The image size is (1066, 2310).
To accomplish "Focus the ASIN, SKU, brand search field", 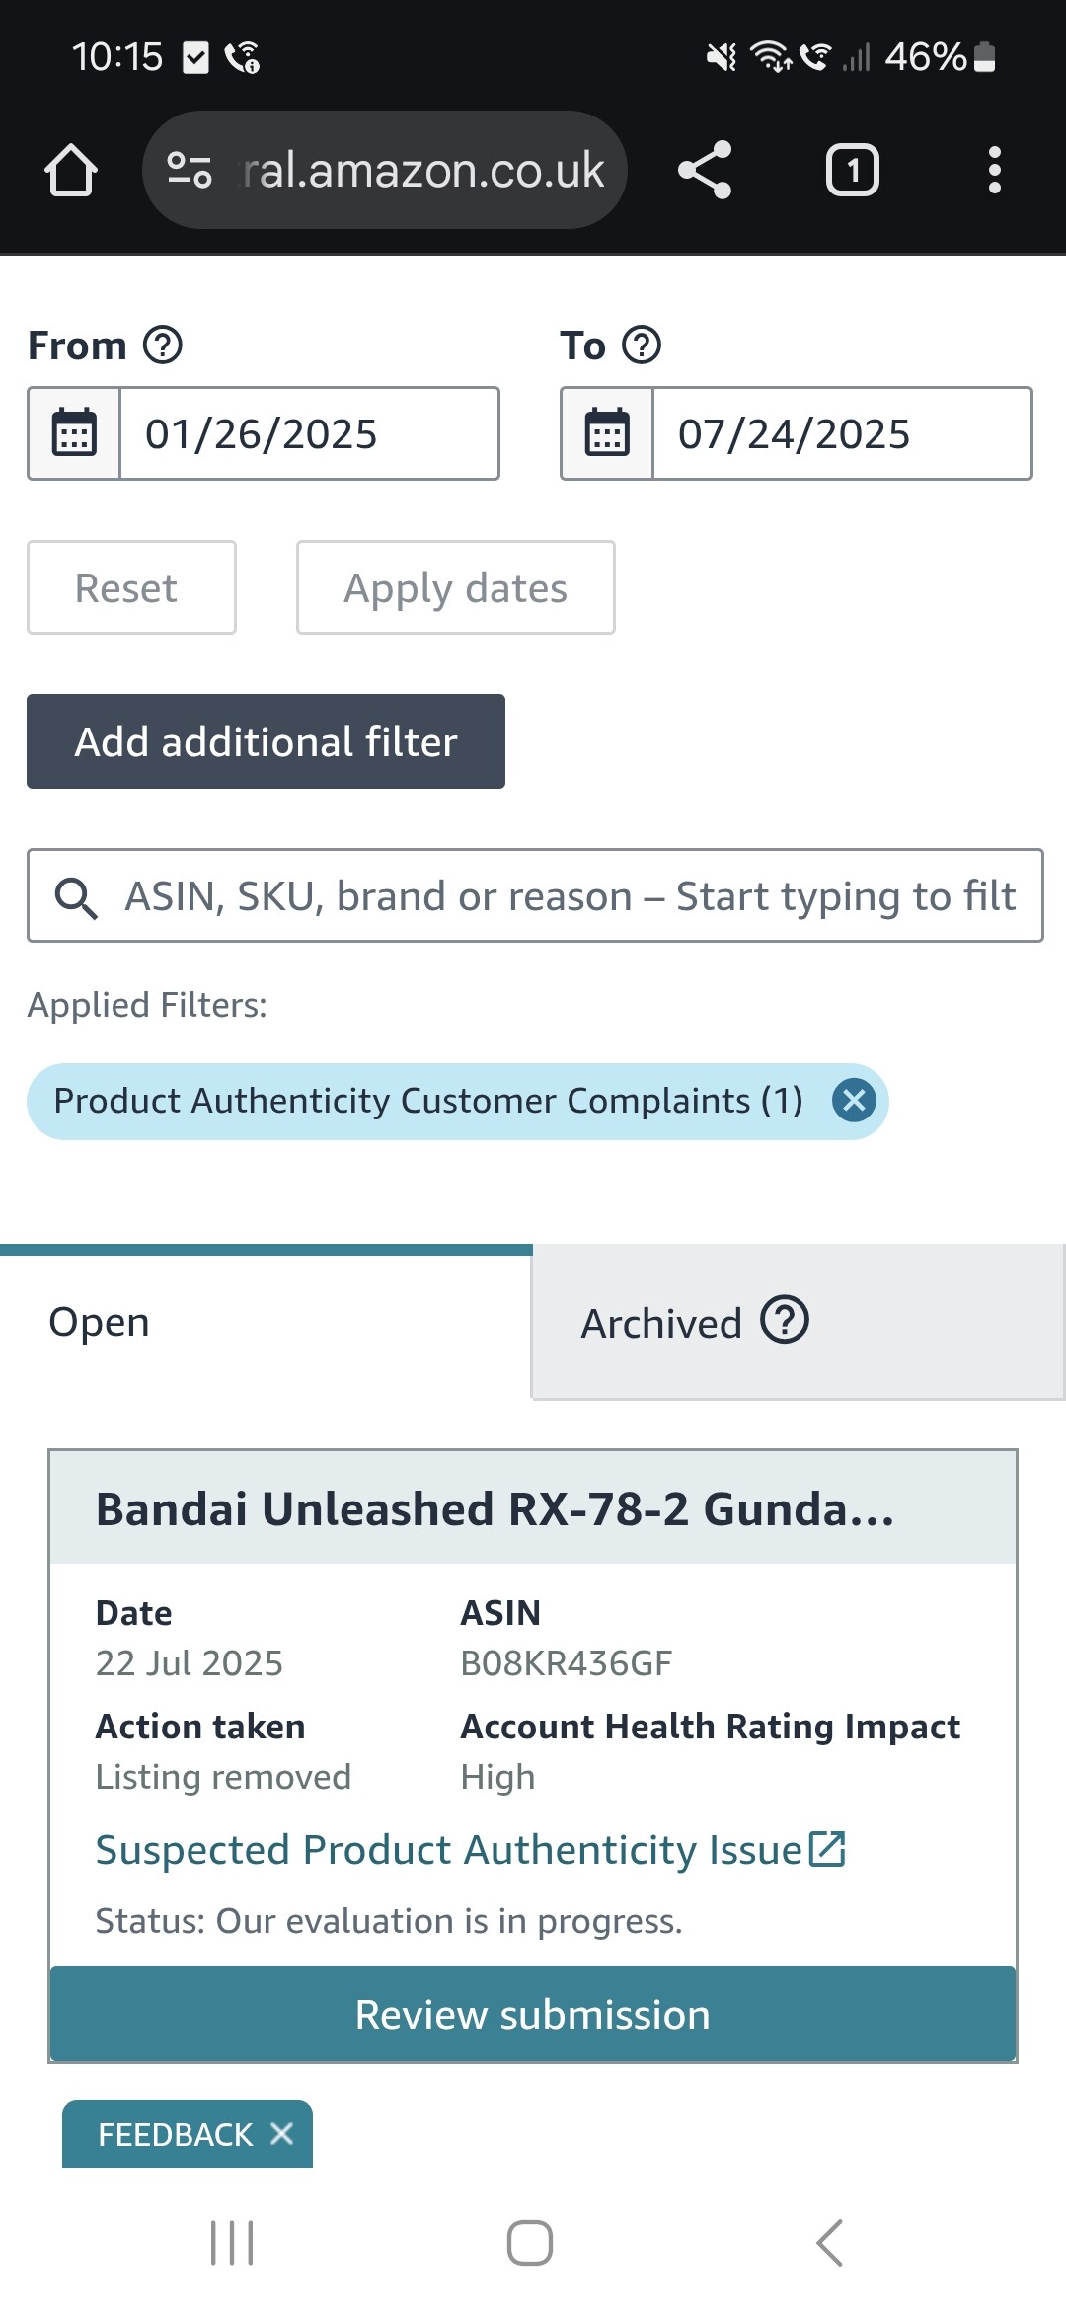I will pyautogui.click(x=568, y=895).
